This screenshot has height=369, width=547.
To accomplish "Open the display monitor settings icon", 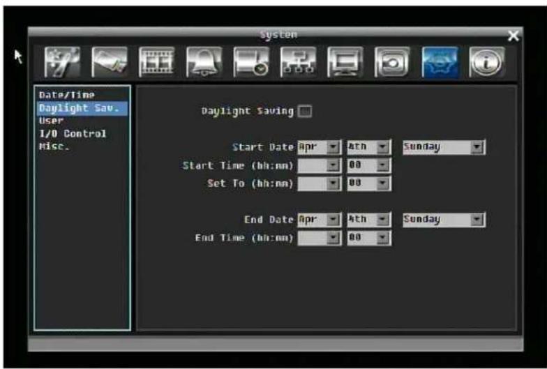I will [x=345, y=62].
